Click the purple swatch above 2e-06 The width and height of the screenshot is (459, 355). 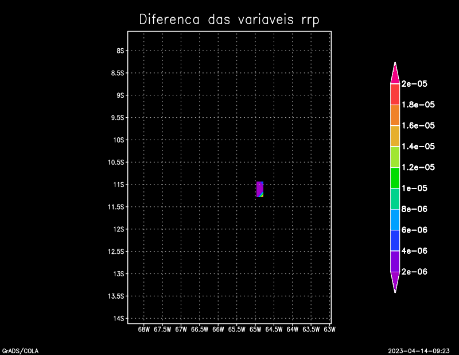(395, 261)
